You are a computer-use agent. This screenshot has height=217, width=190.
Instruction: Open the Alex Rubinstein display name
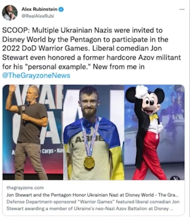point(39,9)
